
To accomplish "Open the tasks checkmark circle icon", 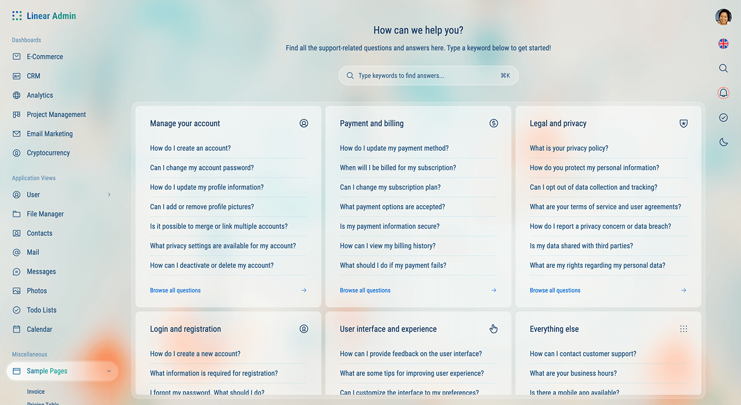I will point(724,118).
